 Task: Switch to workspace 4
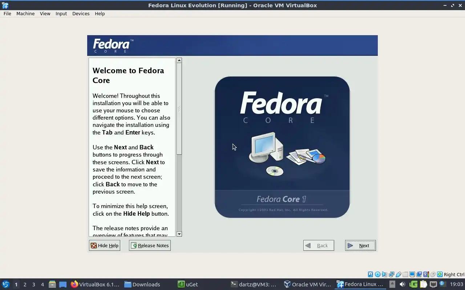pyautogui.click(x=42, y=285)
